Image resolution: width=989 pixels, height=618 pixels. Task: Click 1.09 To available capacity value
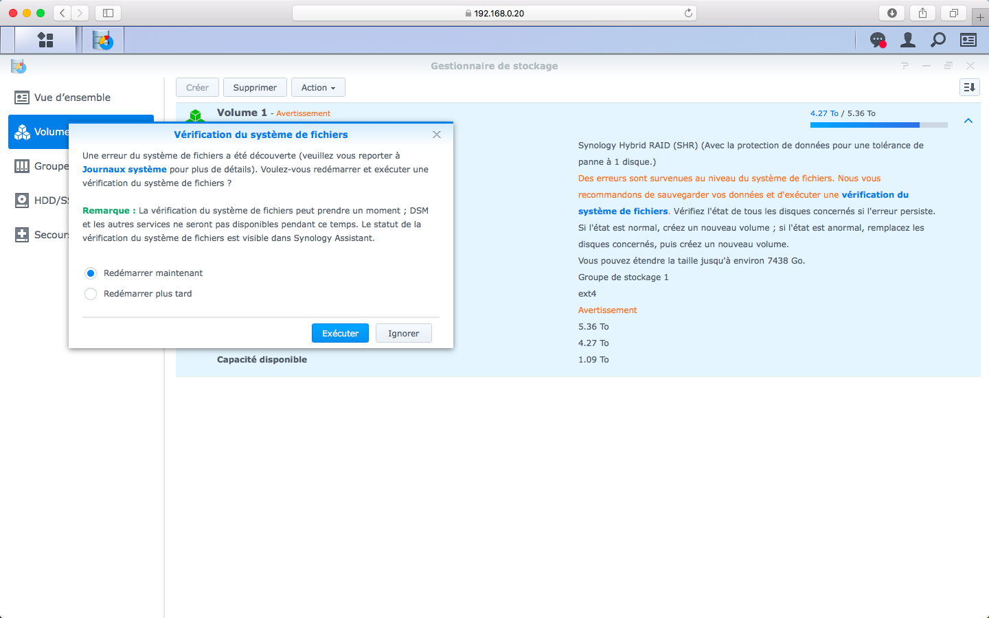coord(593,360)
